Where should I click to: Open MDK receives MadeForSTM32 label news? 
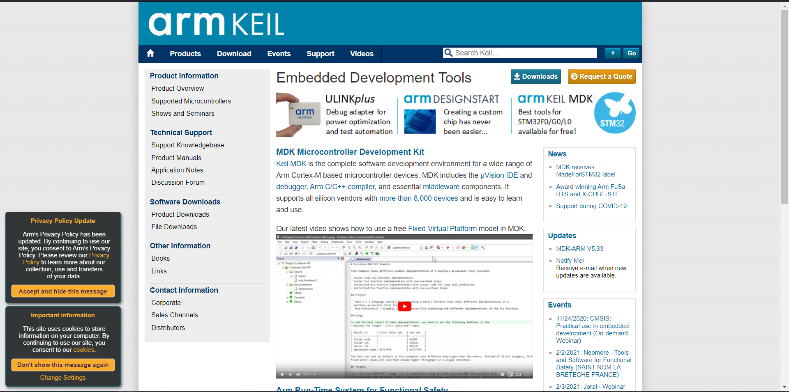tap(586, 171)
